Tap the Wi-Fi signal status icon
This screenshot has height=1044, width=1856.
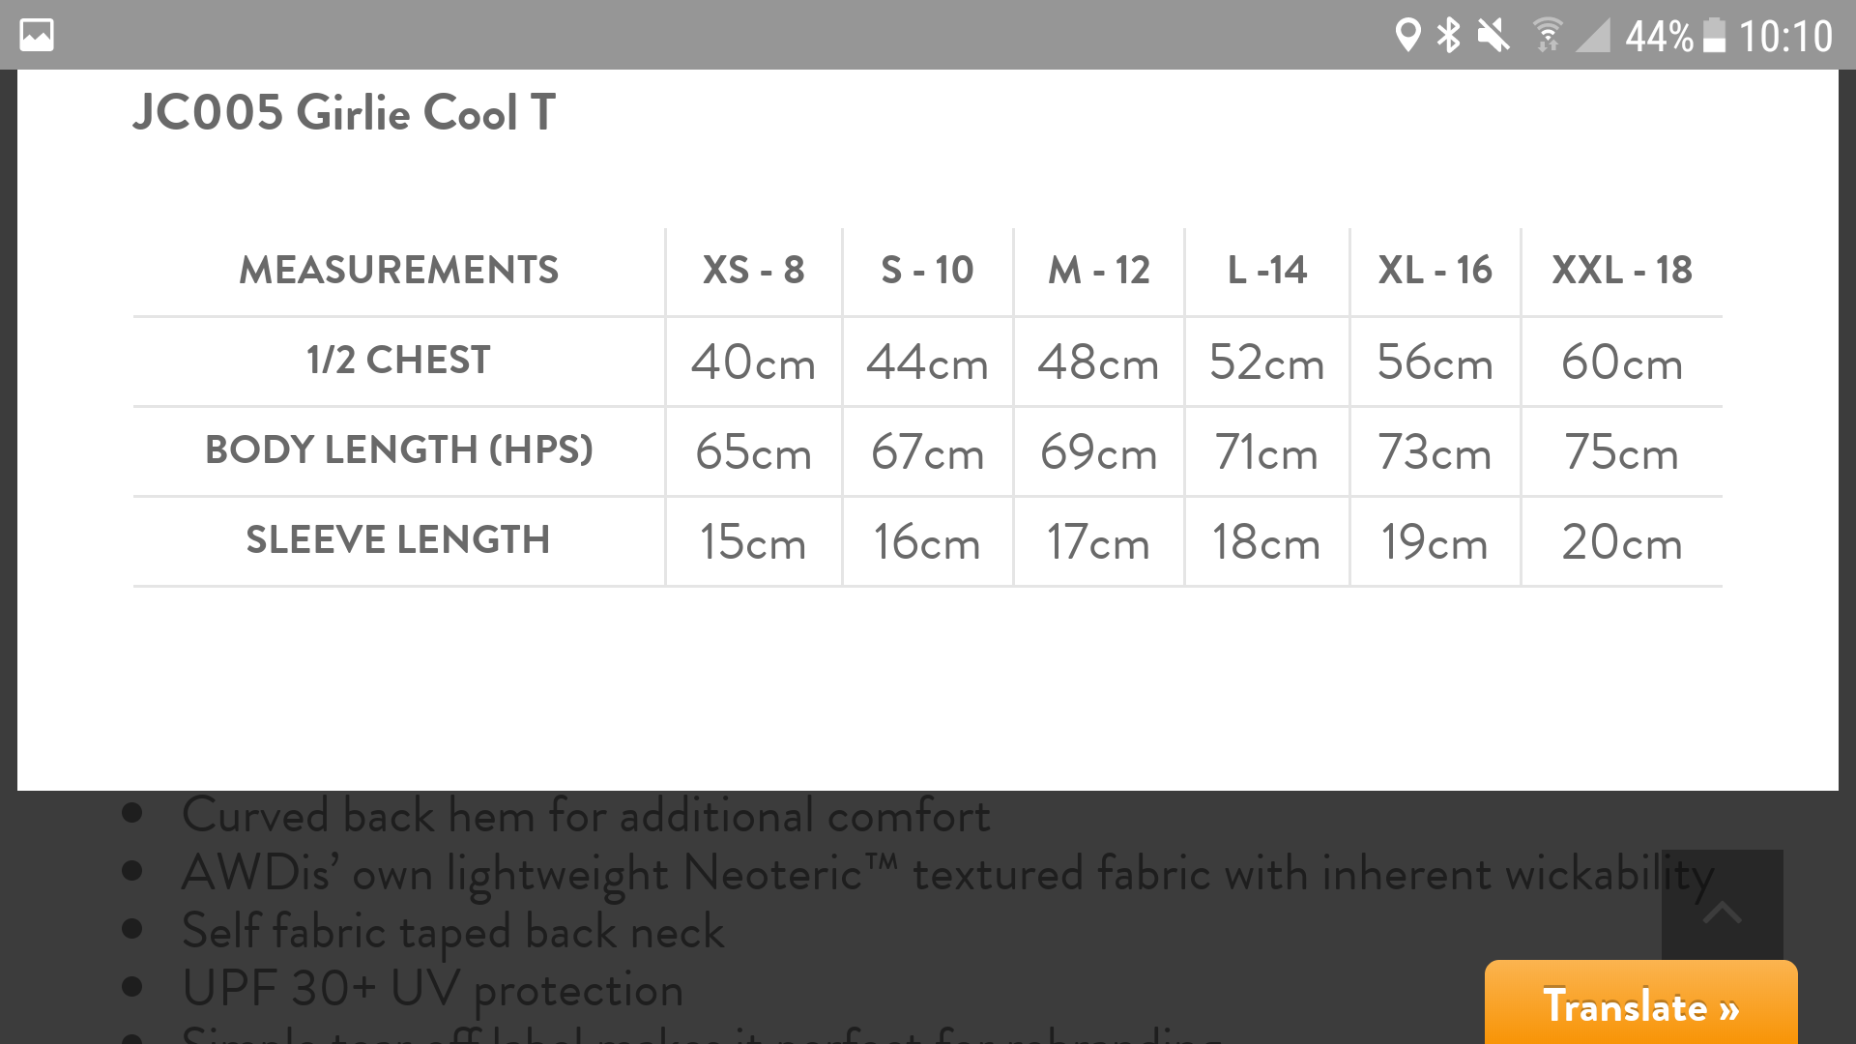point(1547,36)
